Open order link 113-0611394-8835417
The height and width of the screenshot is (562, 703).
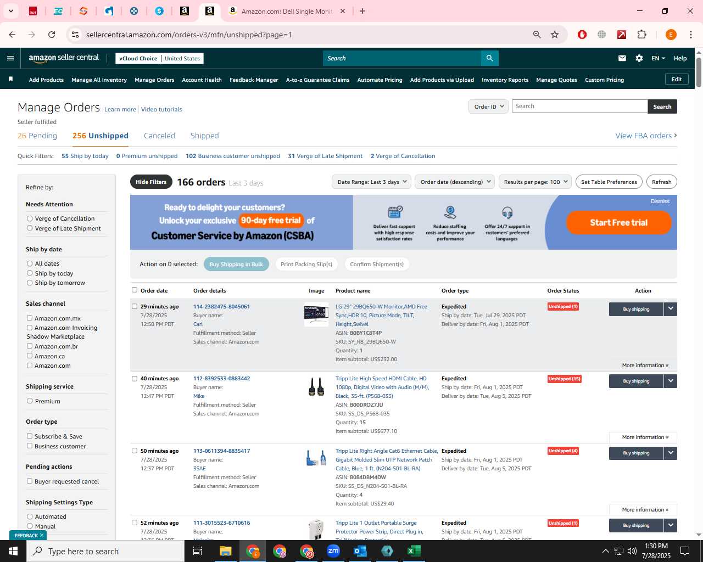click(x=221, y=451)
